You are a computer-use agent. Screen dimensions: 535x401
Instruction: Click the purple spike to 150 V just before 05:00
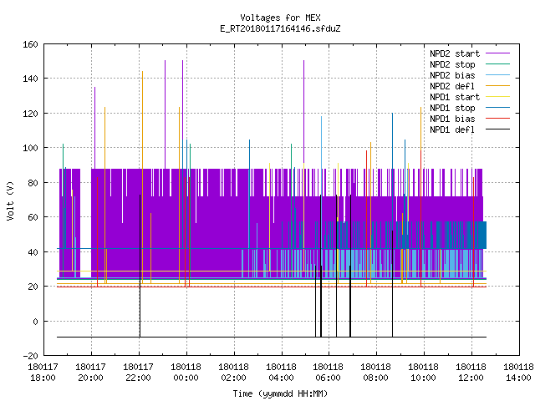[303, 113]
